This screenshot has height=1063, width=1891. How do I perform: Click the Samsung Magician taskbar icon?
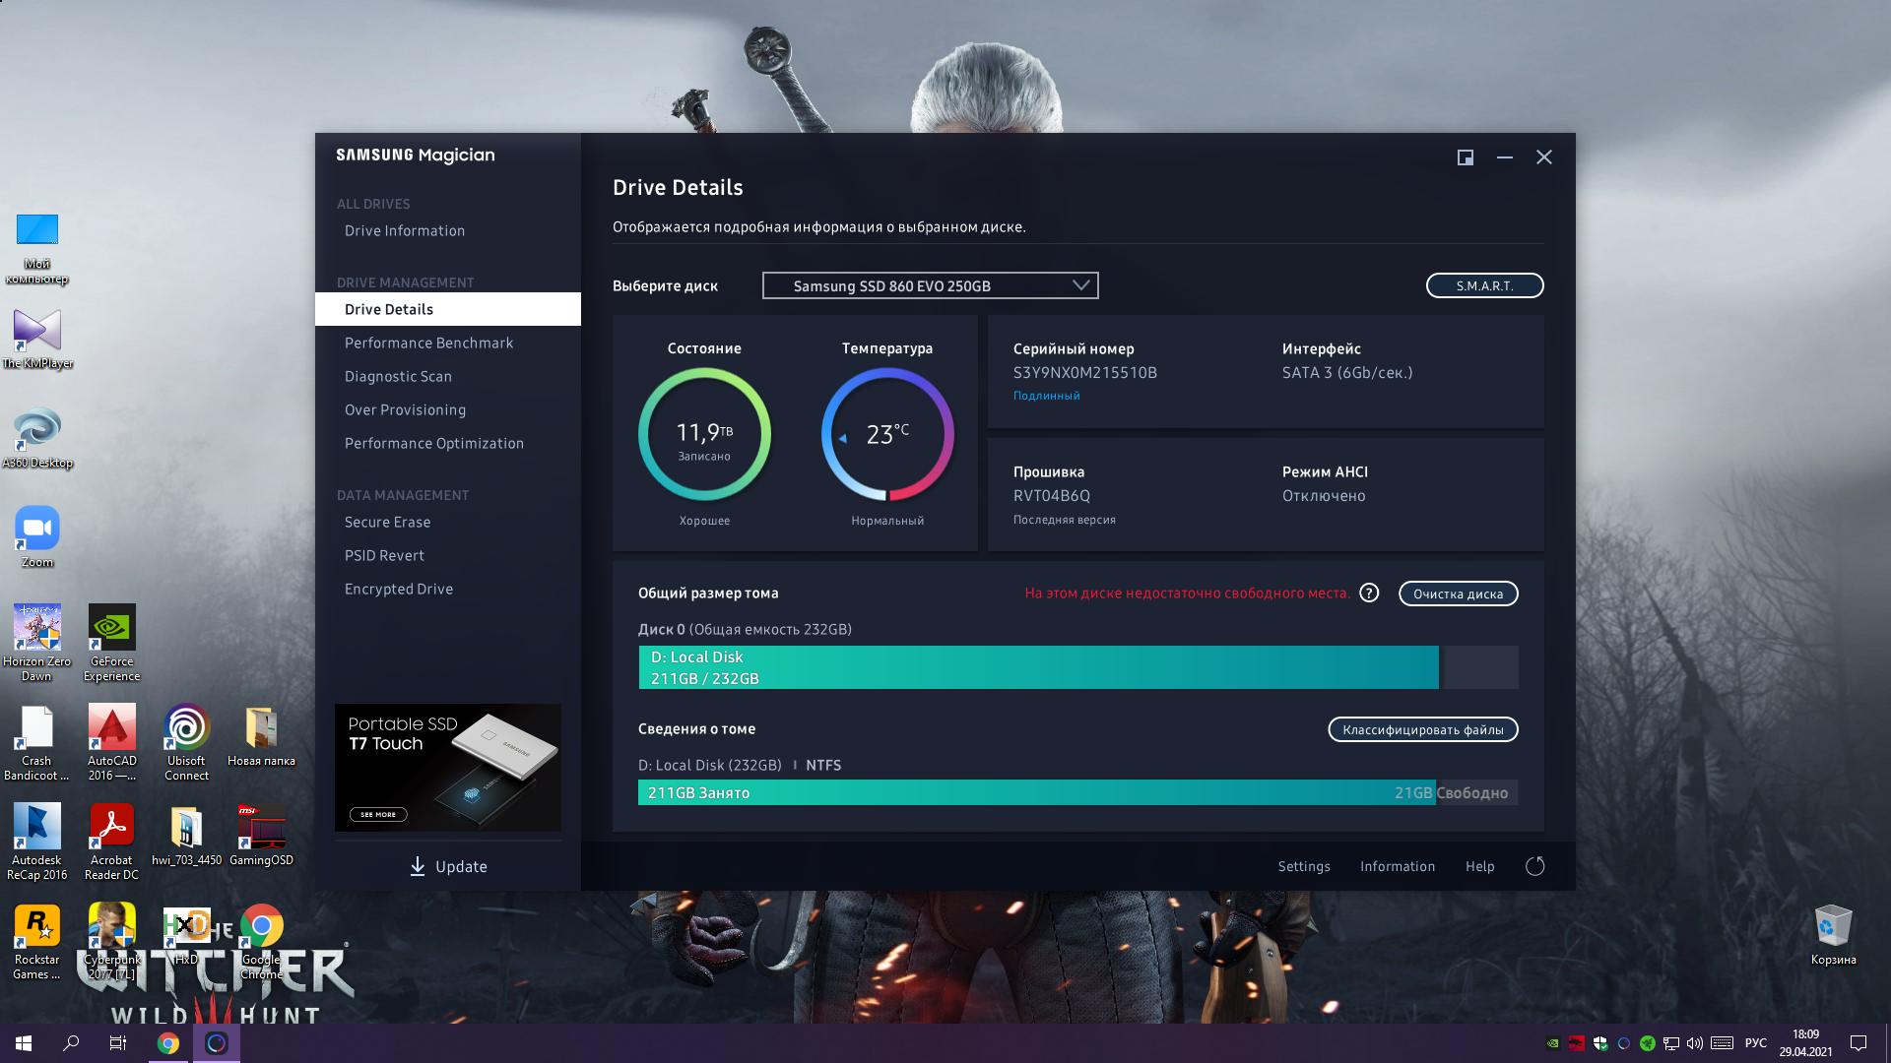[x=217, y=1043]
